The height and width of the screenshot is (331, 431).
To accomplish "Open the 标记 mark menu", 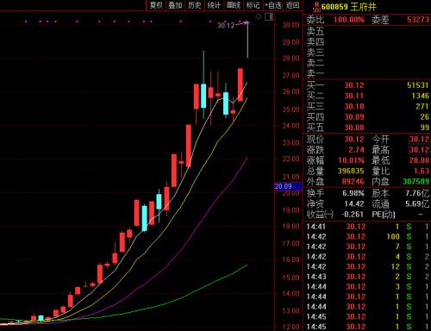I will pyautogui.click(x=253, y=5).
